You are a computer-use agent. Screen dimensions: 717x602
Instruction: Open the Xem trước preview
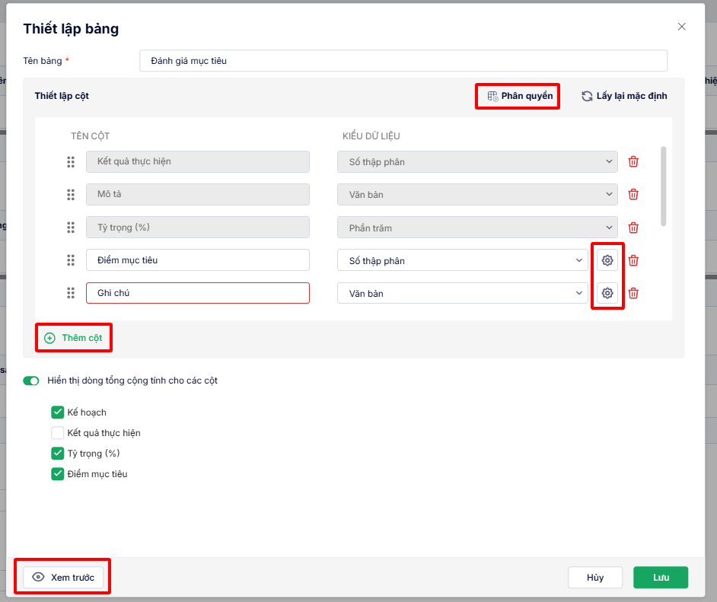coord(63,578)
